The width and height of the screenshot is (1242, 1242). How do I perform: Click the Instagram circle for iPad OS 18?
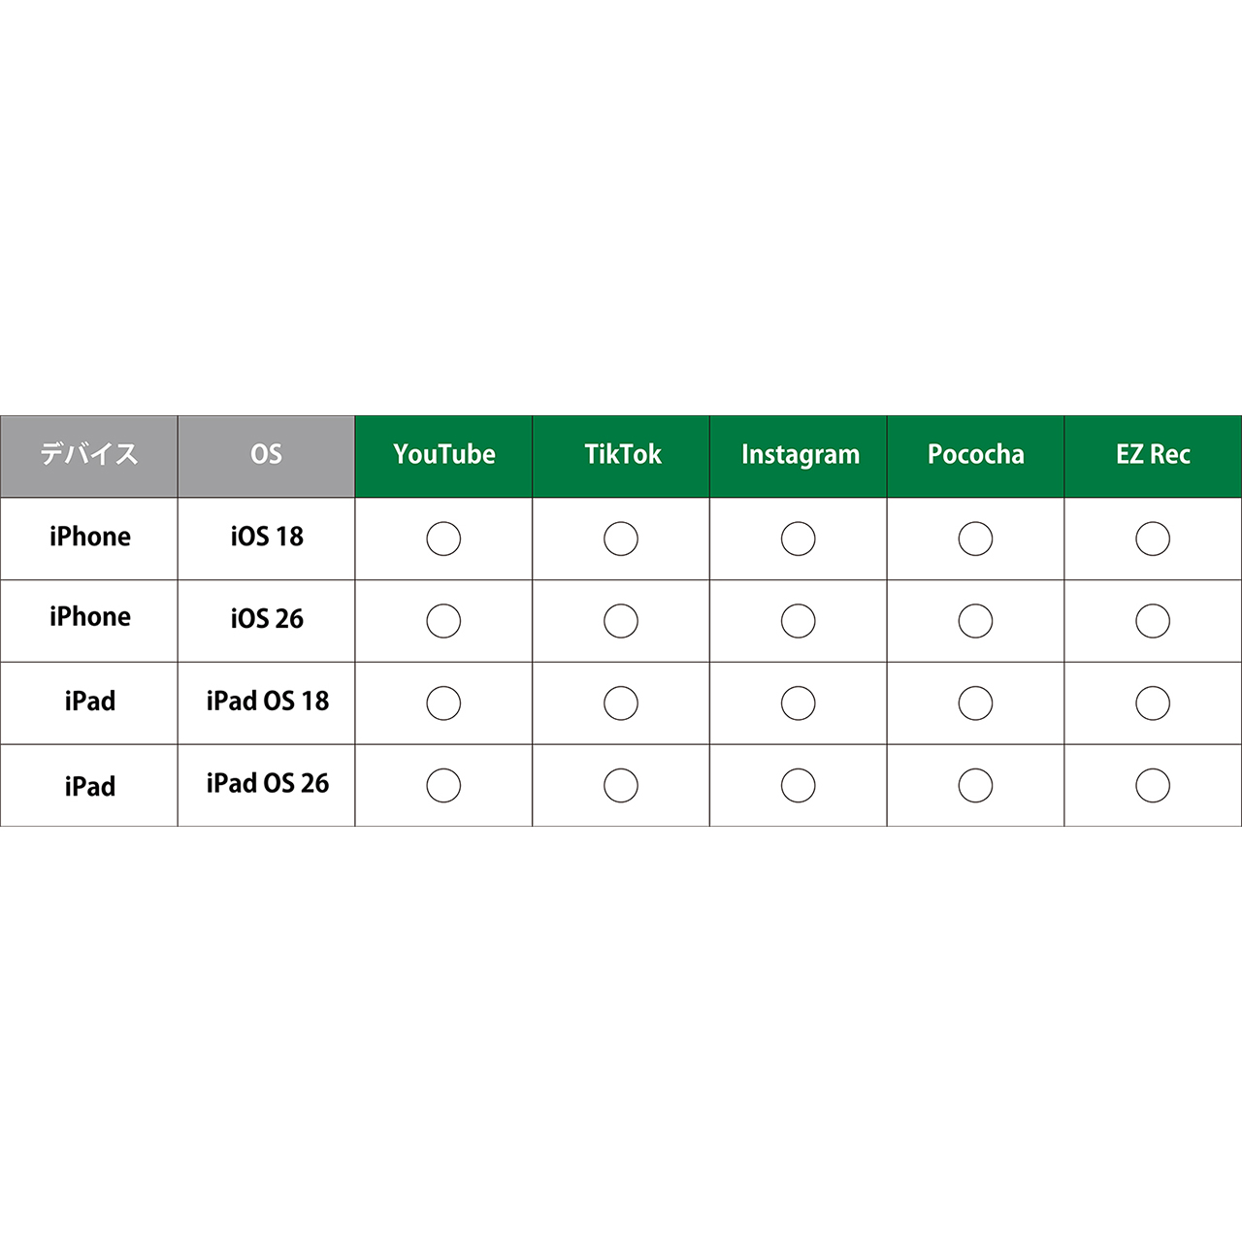tap(798, 703)
